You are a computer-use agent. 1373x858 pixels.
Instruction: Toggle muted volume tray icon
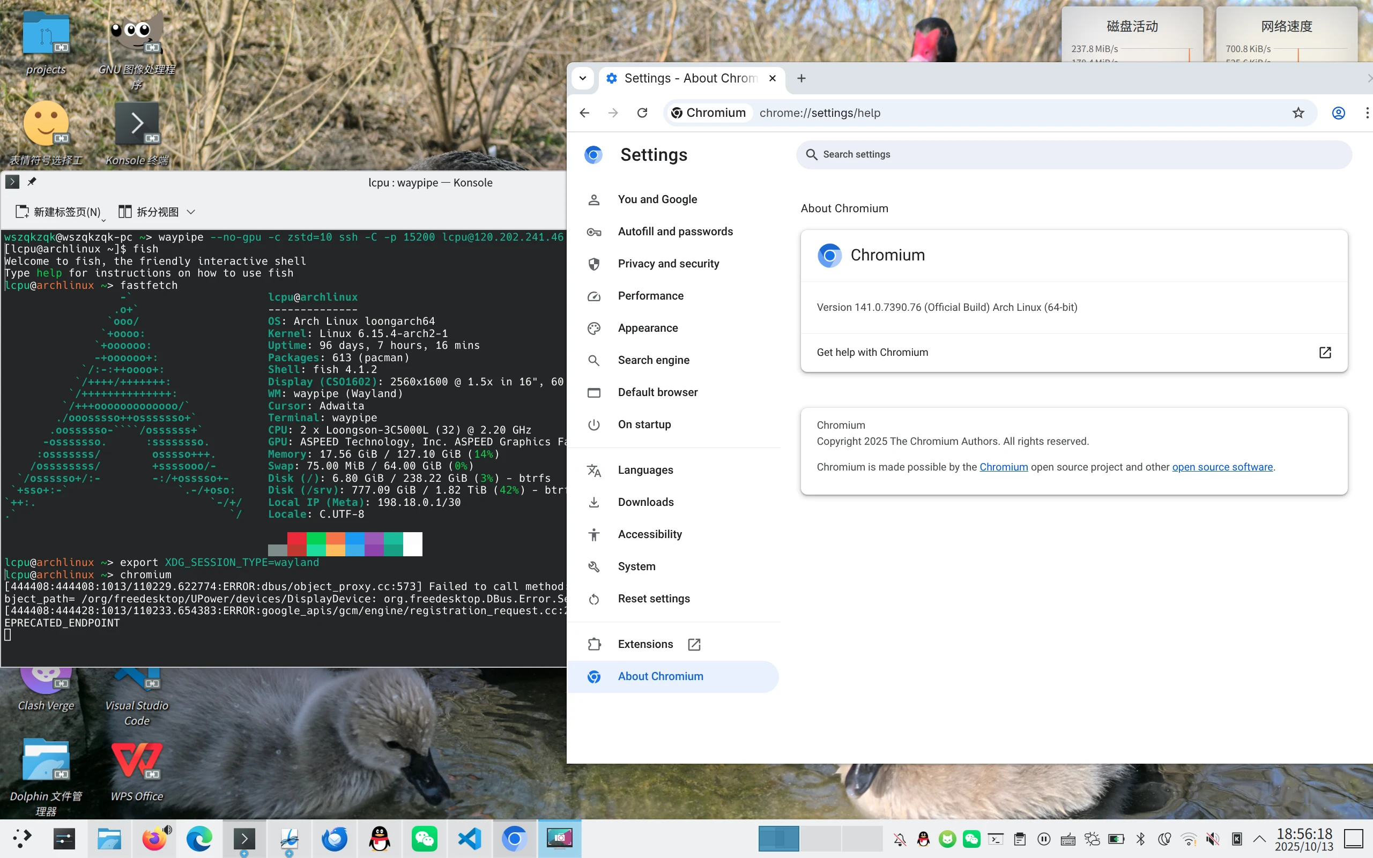point(1212,839)
